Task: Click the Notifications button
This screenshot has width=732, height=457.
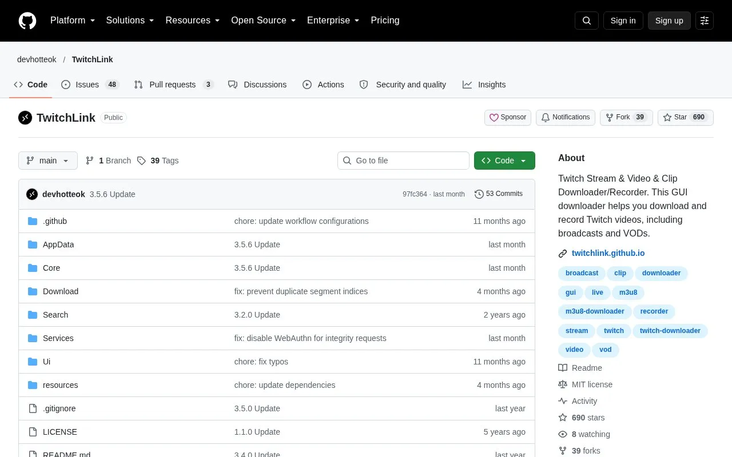Action: (566, 118)
